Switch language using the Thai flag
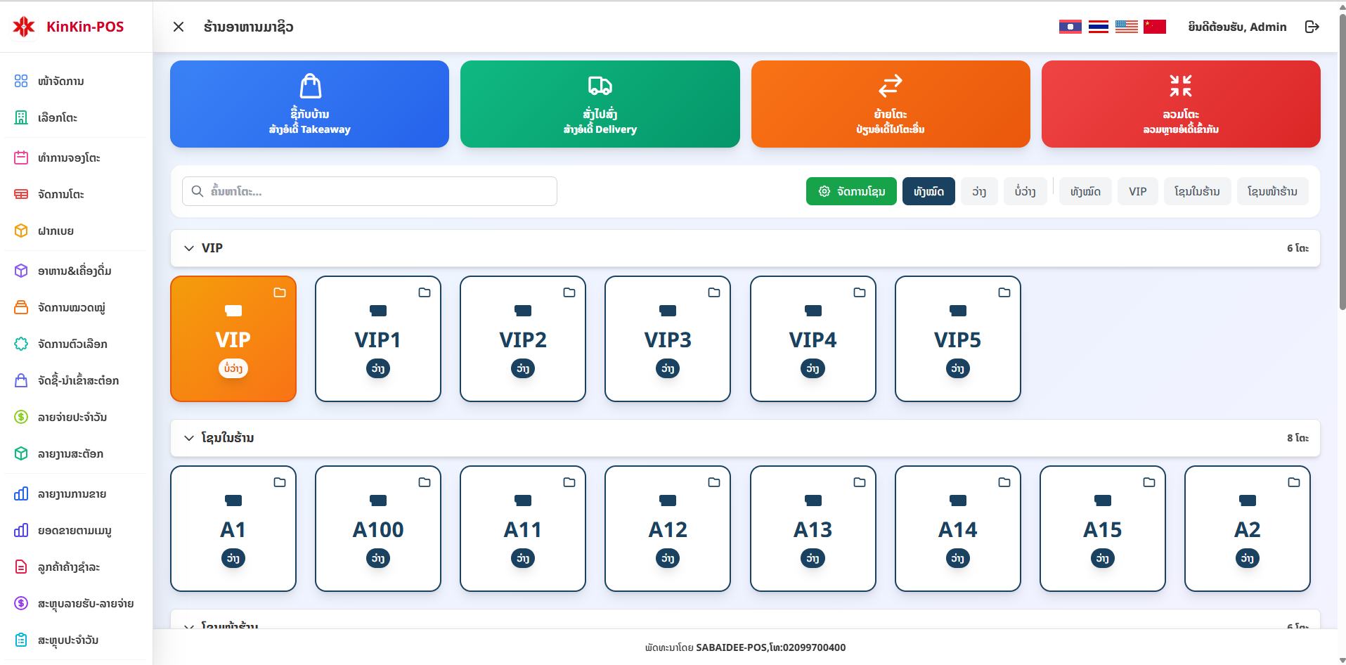Screen dimensions: 1346x665 (1098, 27)
